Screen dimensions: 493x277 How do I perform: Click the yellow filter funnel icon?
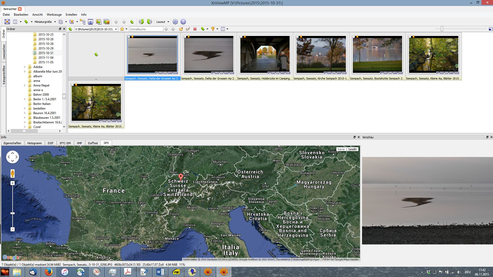click(x=213, y=29)
